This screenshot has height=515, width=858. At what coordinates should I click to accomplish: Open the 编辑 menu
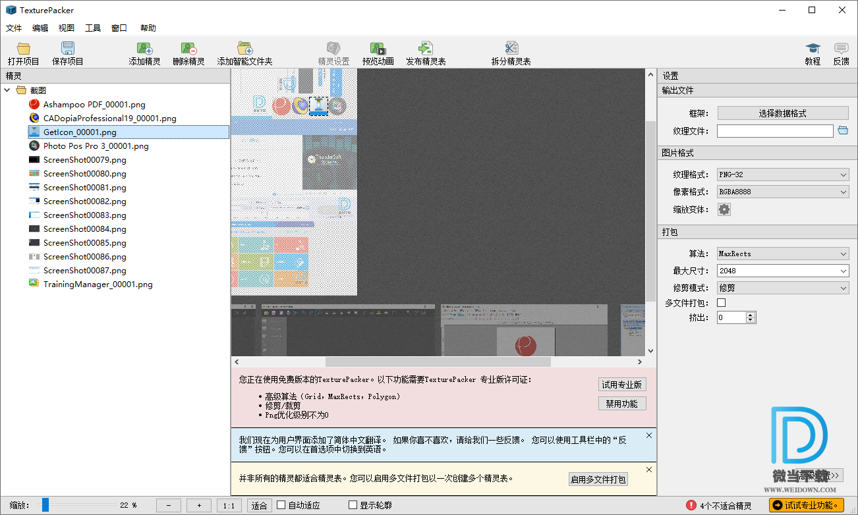point(40,28)
